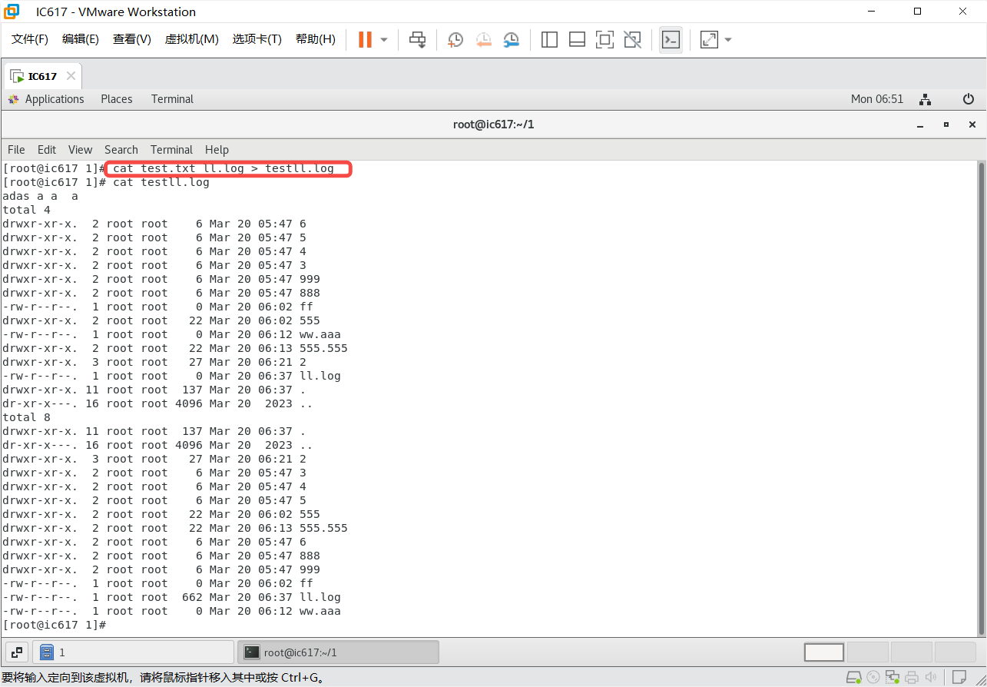Open the 文件(F) menu

[x=30, y=39]
